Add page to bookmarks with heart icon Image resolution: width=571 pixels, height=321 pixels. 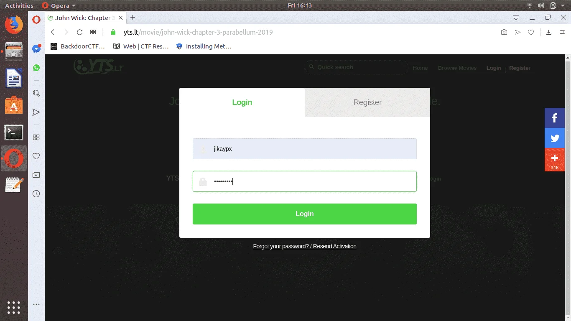coord(531,32)
